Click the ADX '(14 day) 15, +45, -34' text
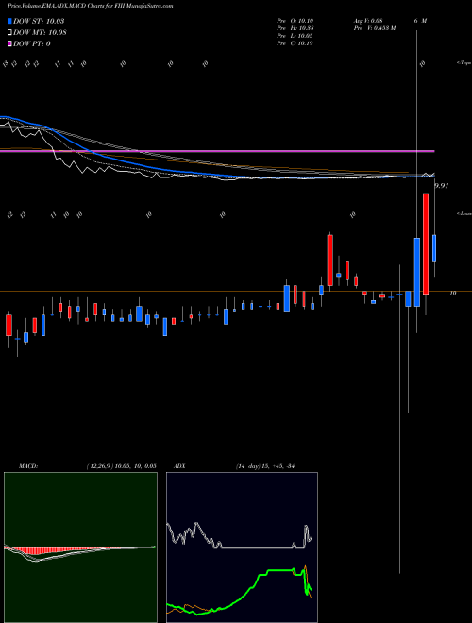This screenshot has height=623, width=472. pos(264,466)
